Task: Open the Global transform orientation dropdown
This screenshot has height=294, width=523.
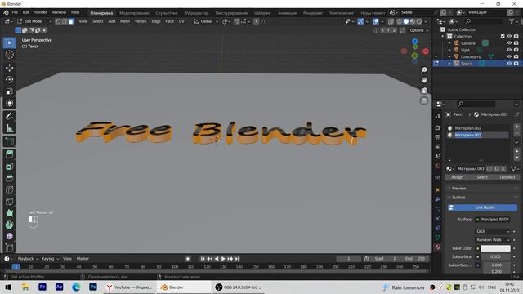Action: tap(206, 21)
